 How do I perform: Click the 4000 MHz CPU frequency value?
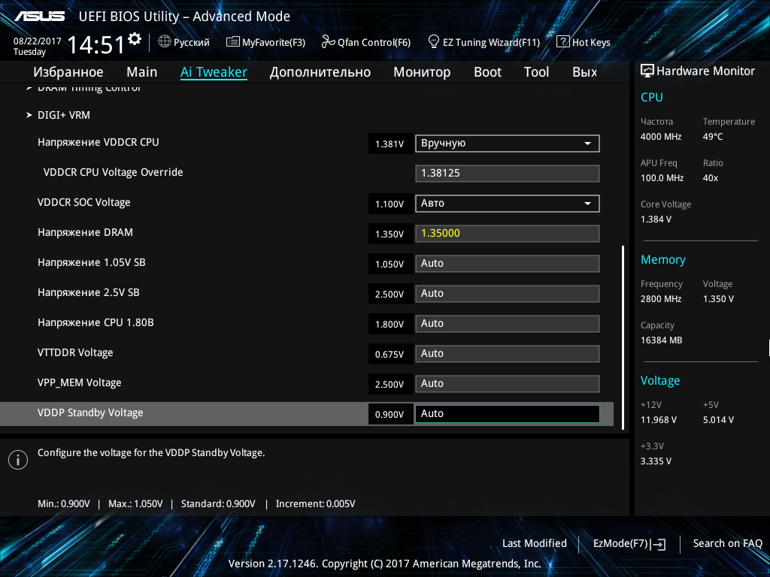[x=661, y=137]
